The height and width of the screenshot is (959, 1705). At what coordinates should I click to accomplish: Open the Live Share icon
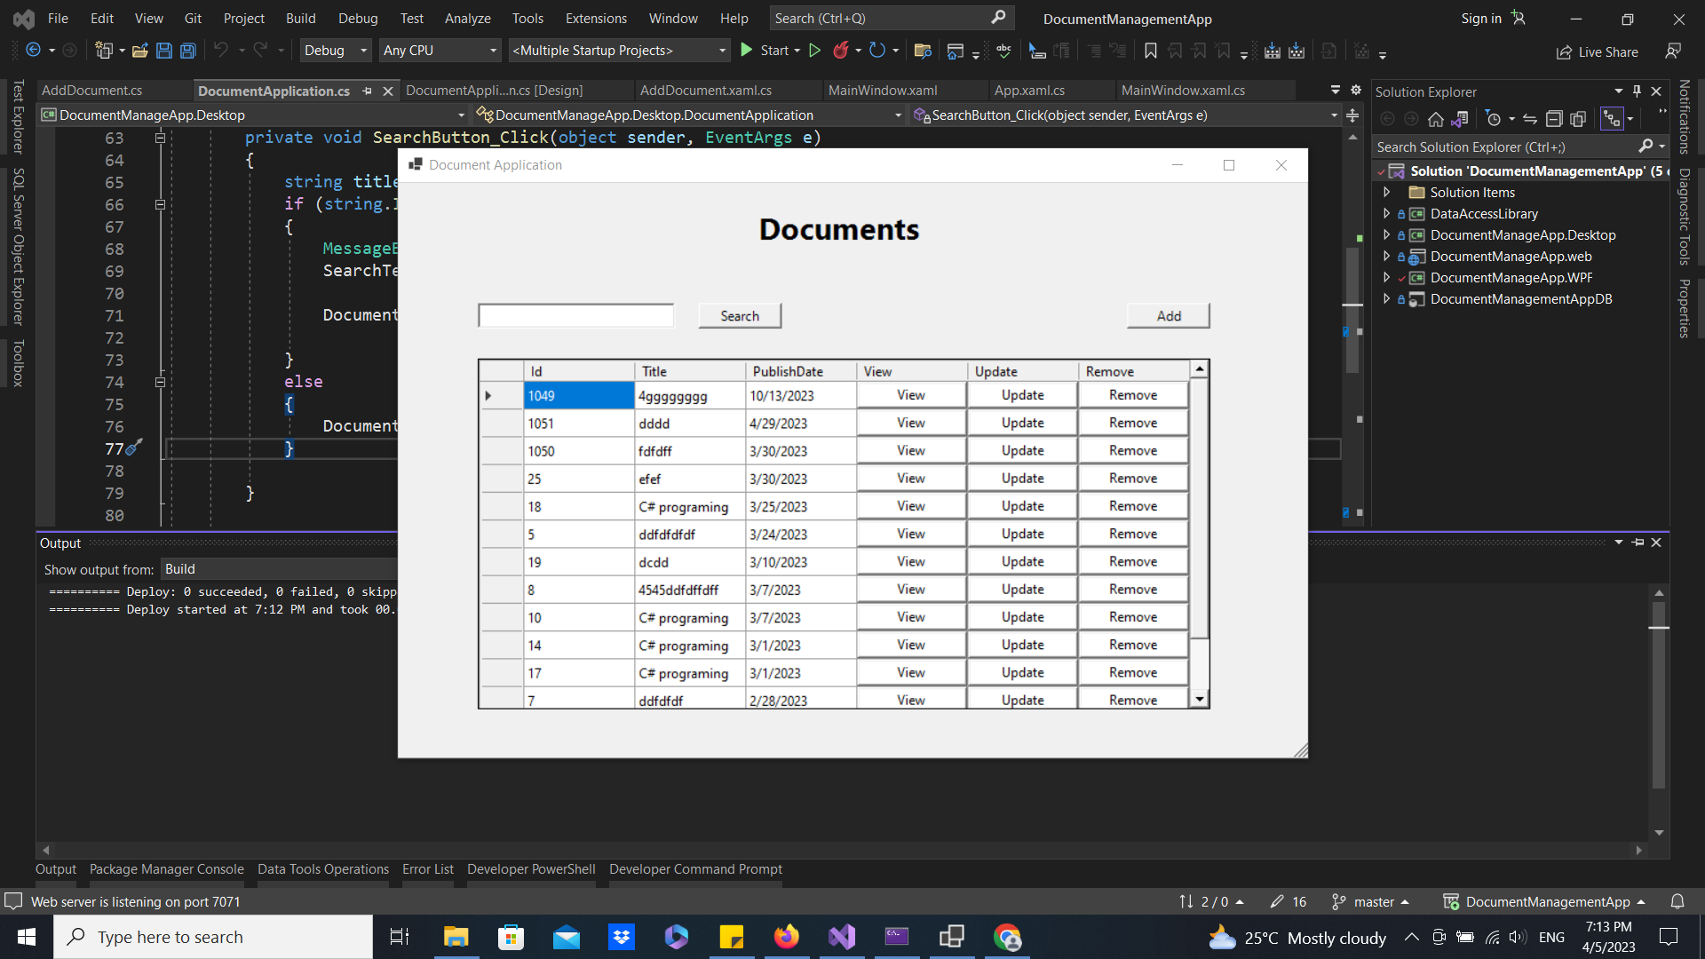pyautogui.click(x=1565, y=52)
